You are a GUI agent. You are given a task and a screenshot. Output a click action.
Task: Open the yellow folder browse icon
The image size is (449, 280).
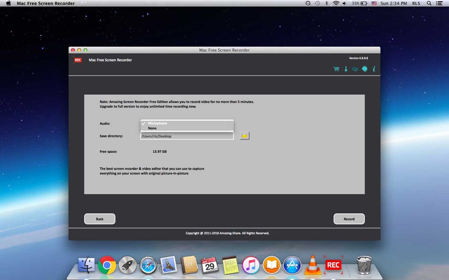pyautogui.click(x=244, y=136)
